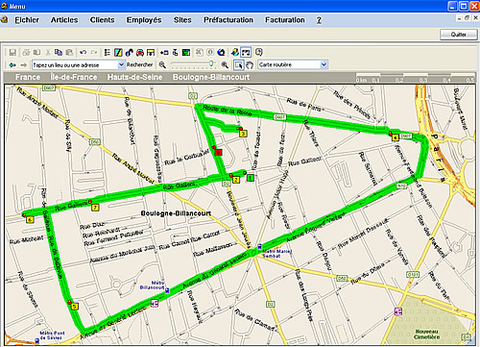Click the help question mark toolbar icon
Image resolution: width=480 pixels, height=347 pixels.
pos(259,52)
